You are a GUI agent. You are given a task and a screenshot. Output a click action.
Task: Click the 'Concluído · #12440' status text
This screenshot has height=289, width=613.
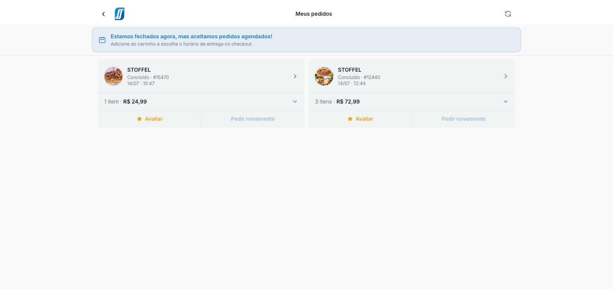[359, 77]
